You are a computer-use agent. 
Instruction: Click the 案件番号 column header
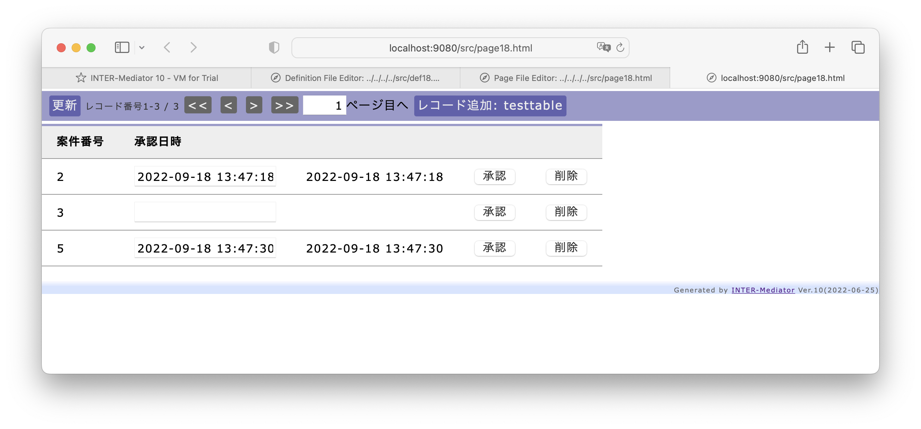click(80, 141)
